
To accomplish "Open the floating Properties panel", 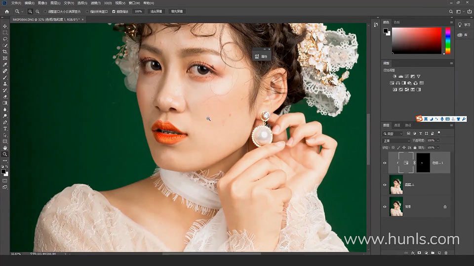I will pos(262,56).
